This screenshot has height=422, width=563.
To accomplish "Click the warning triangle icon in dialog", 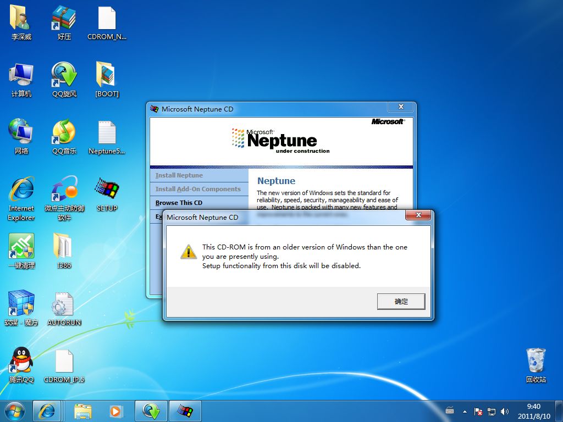I will 189,252.
